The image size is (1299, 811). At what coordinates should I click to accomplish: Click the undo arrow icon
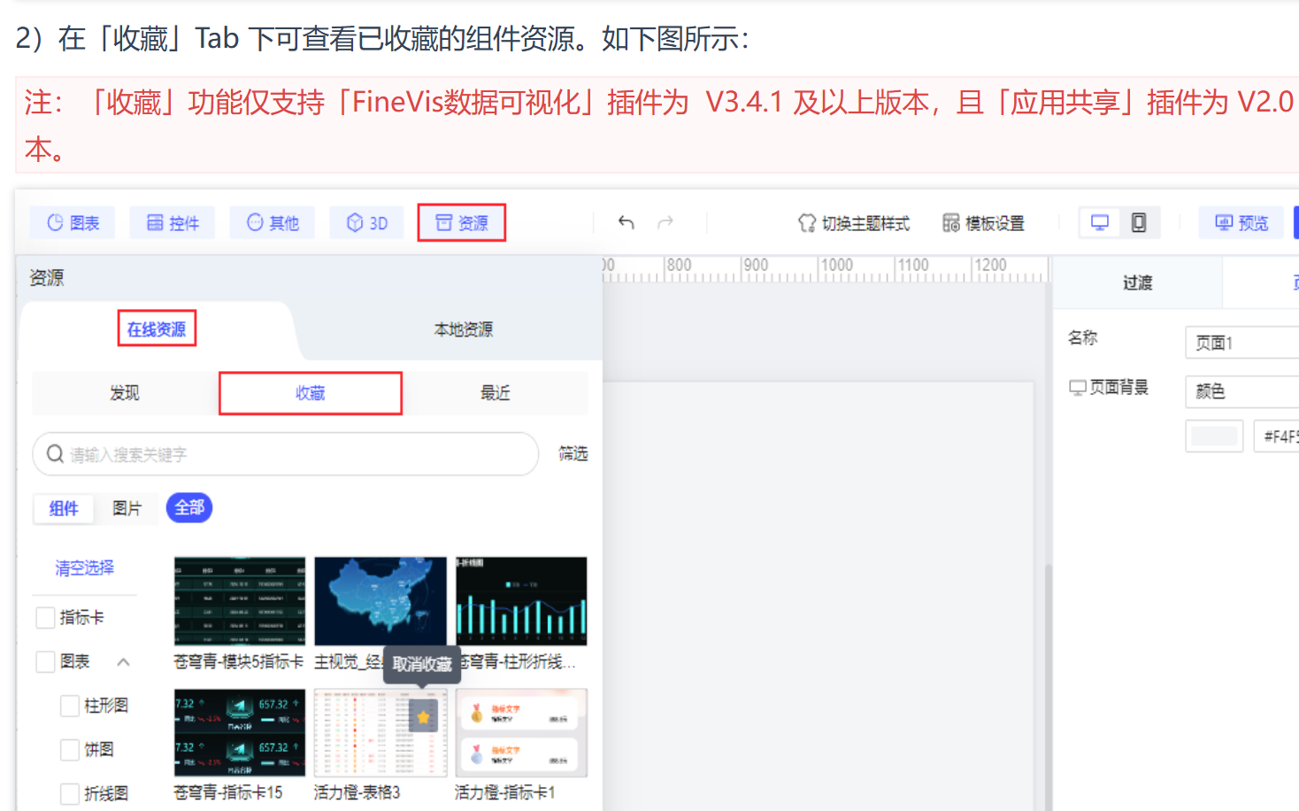(626, 222)
